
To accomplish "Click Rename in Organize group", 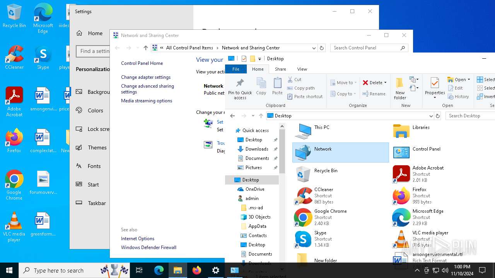I will coord(374,94).
